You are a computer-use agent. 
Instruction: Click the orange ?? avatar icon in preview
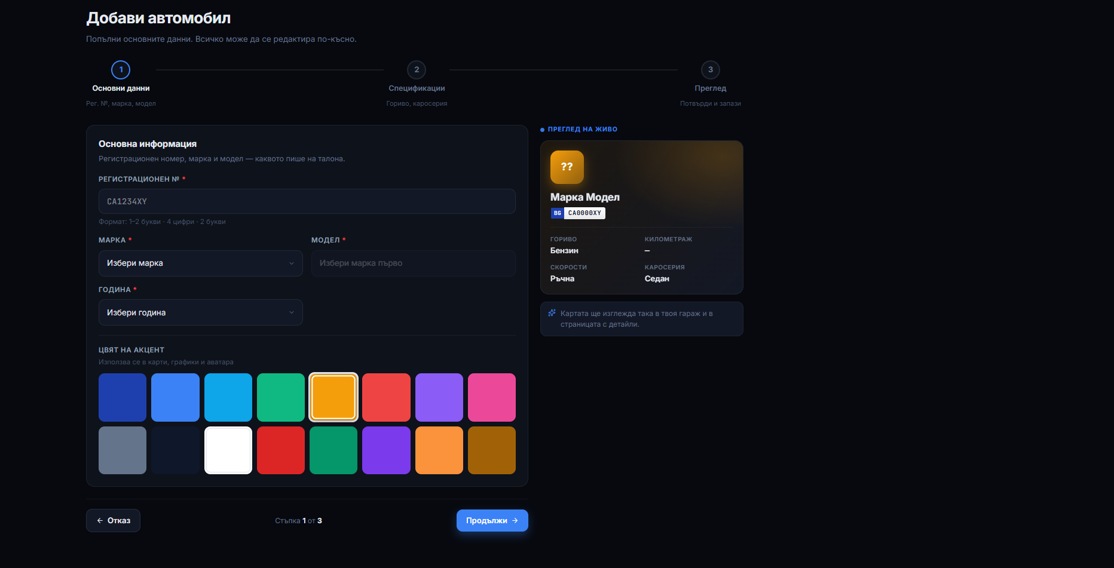tap(567, 167)
